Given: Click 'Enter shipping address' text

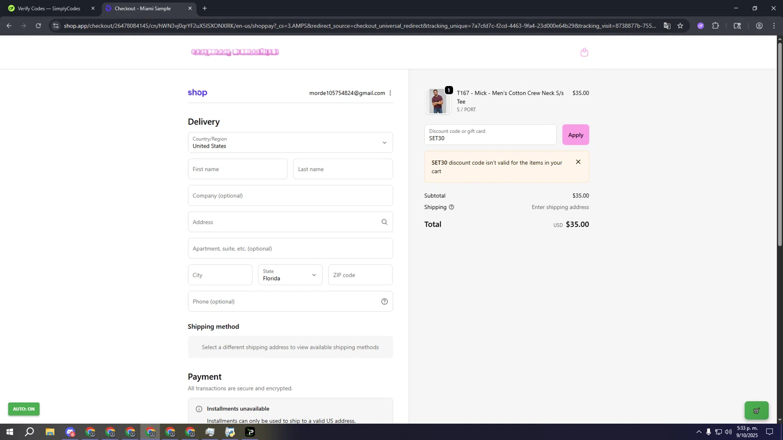Looking at the screenshot, I should pyautogui.click(x=560, y=207).
